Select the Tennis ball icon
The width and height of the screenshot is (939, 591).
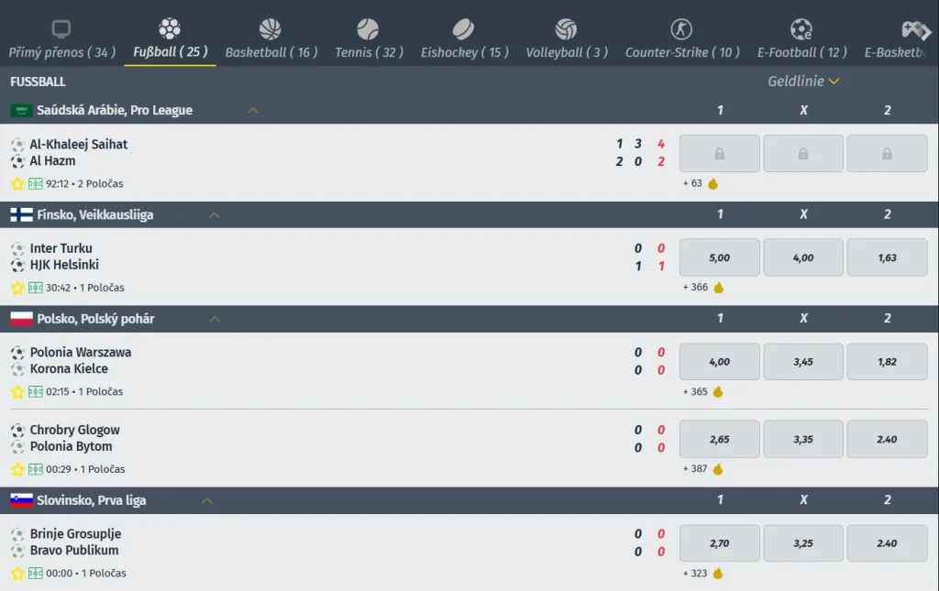(368, 28)
